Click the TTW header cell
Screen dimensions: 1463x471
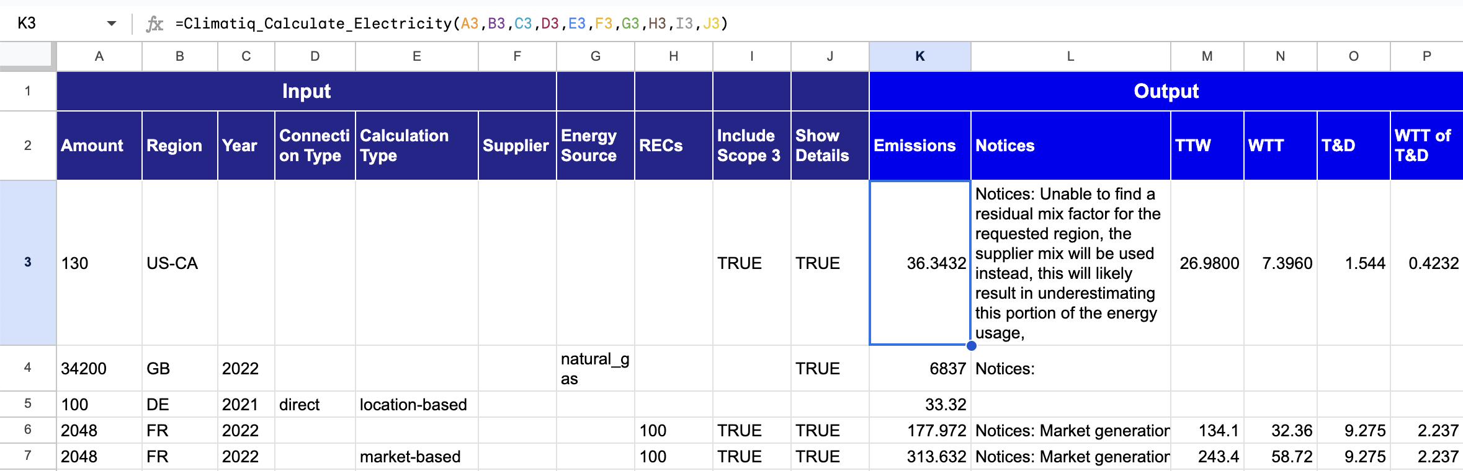1207,146
